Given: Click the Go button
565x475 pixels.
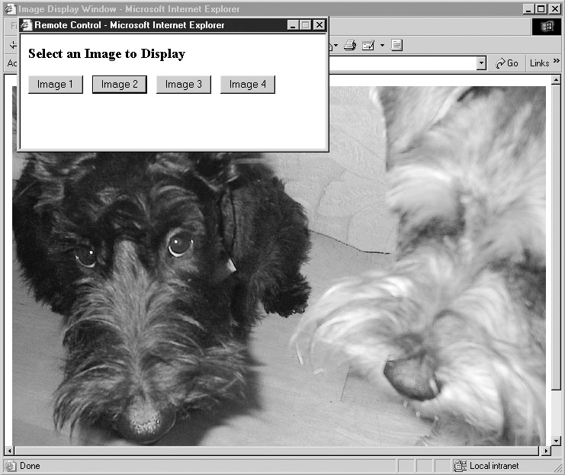Looking at the screenshot, I should 506,63.
